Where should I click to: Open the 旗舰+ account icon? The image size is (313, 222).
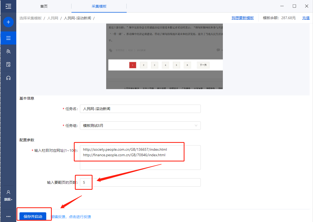(8, 195)
